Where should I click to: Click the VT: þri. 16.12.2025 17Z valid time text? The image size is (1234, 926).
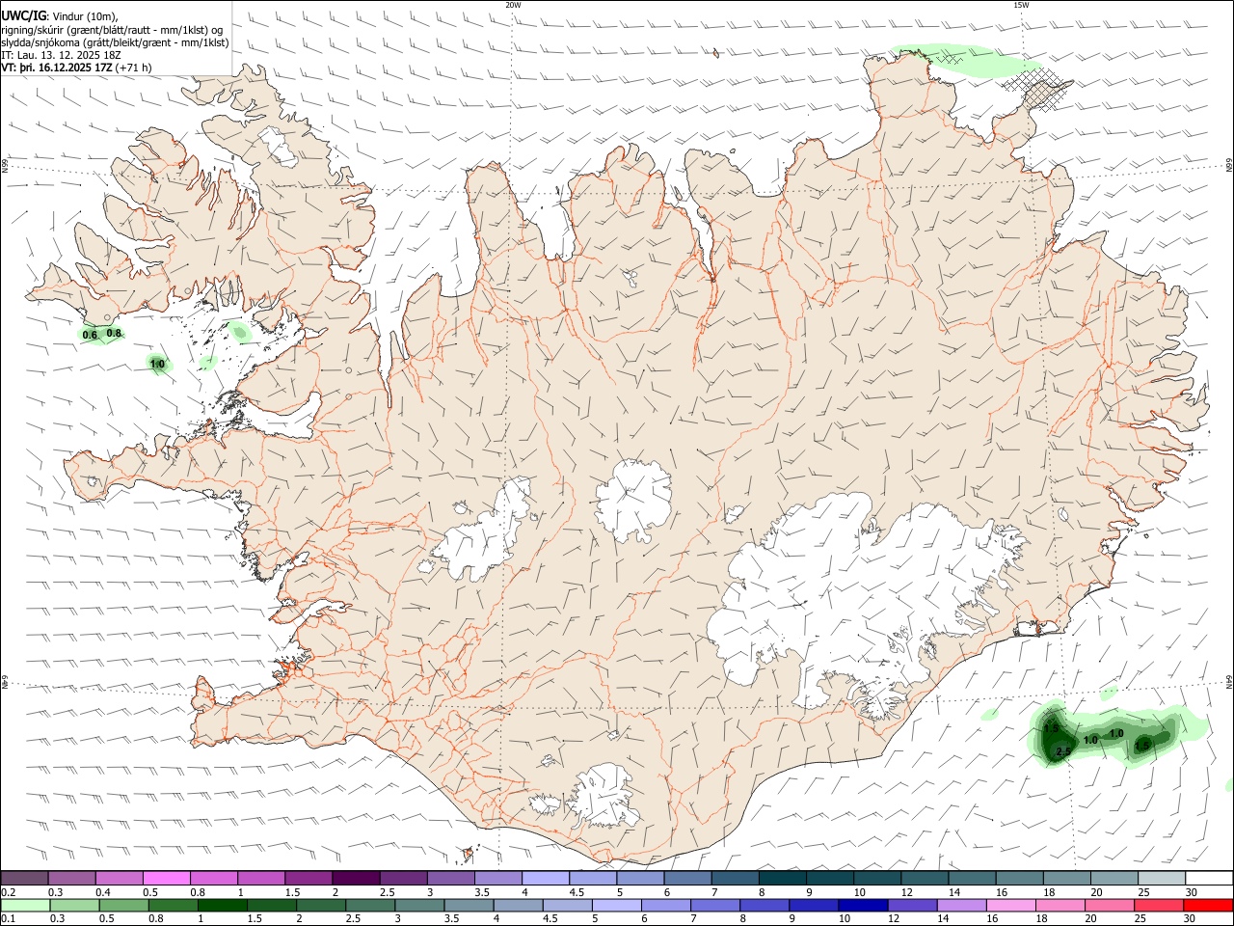click(x=58, y=68)
